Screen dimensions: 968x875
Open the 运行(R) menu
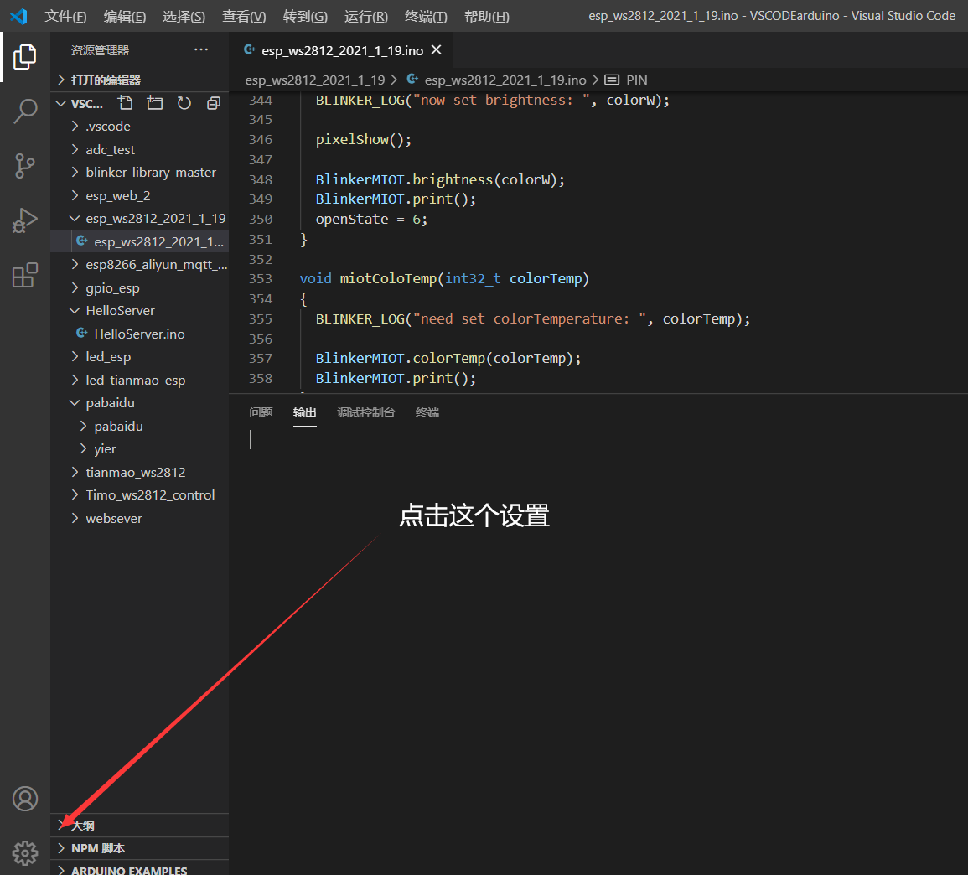pos(366,17)
